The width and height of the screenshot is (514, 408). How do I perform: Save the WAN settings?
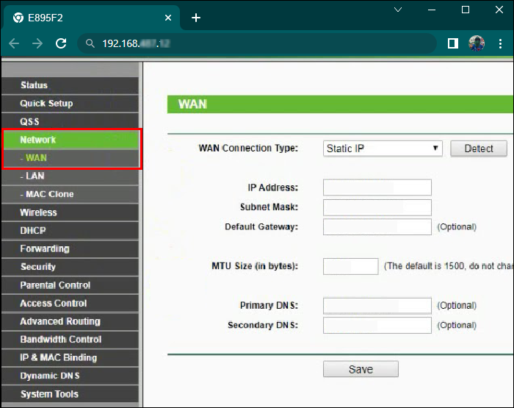(x=361, y=369)
